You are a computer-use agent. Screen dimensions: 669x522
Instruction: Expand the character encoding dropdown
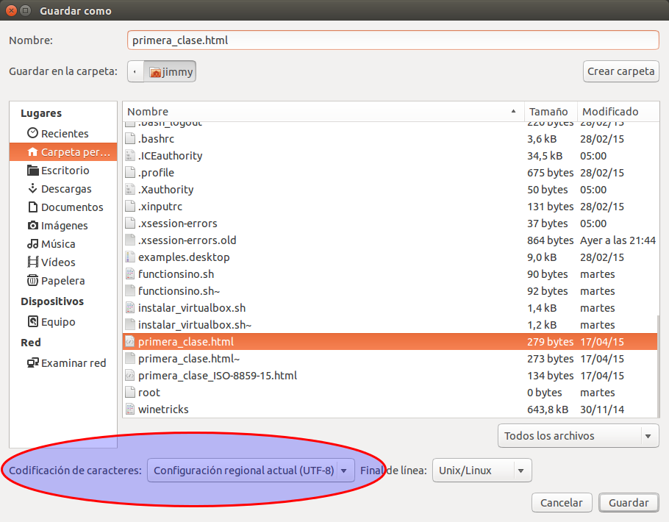point(251,471)
